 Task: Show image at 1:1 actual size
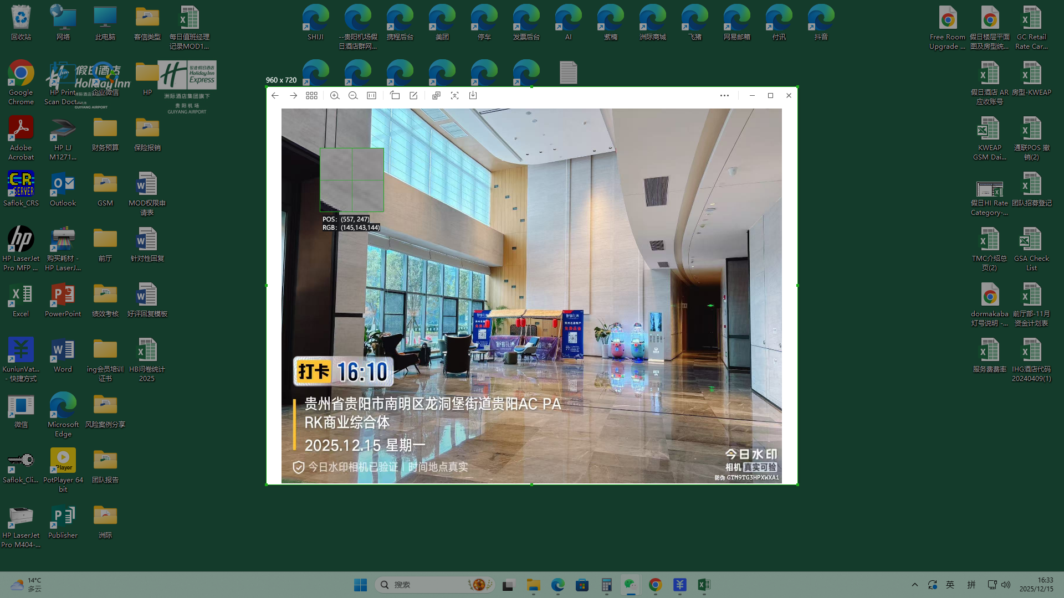[371, 95]
